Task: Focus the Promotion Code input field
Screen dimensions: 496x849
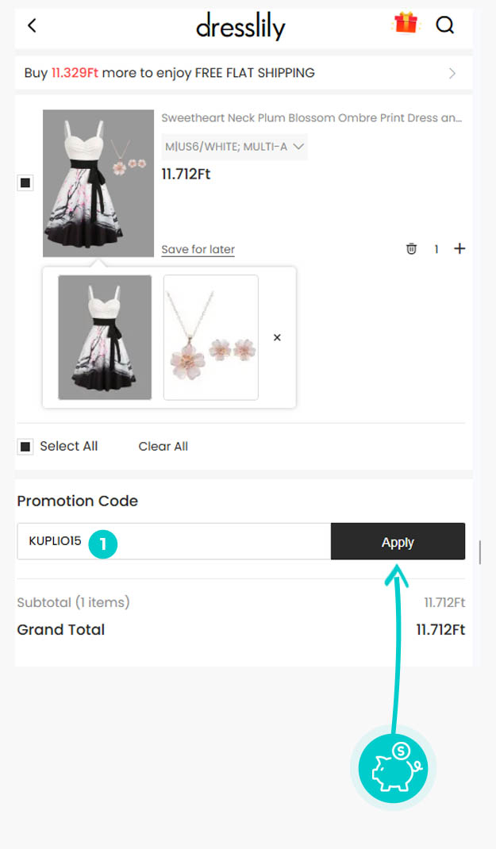Action: (174, 541)
